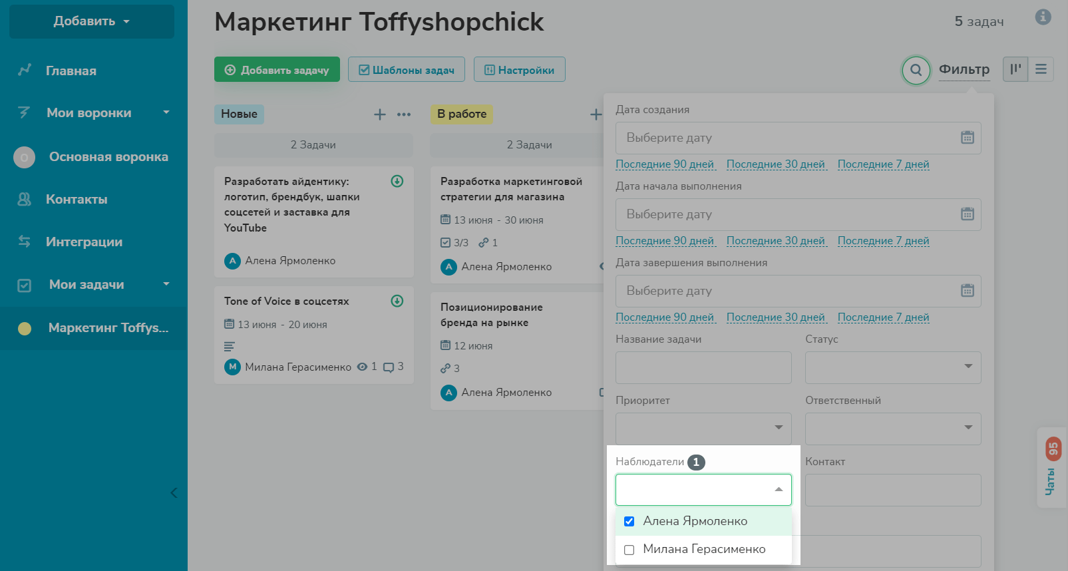Click link icon on Позиционирование бренда card

(445, 368)
